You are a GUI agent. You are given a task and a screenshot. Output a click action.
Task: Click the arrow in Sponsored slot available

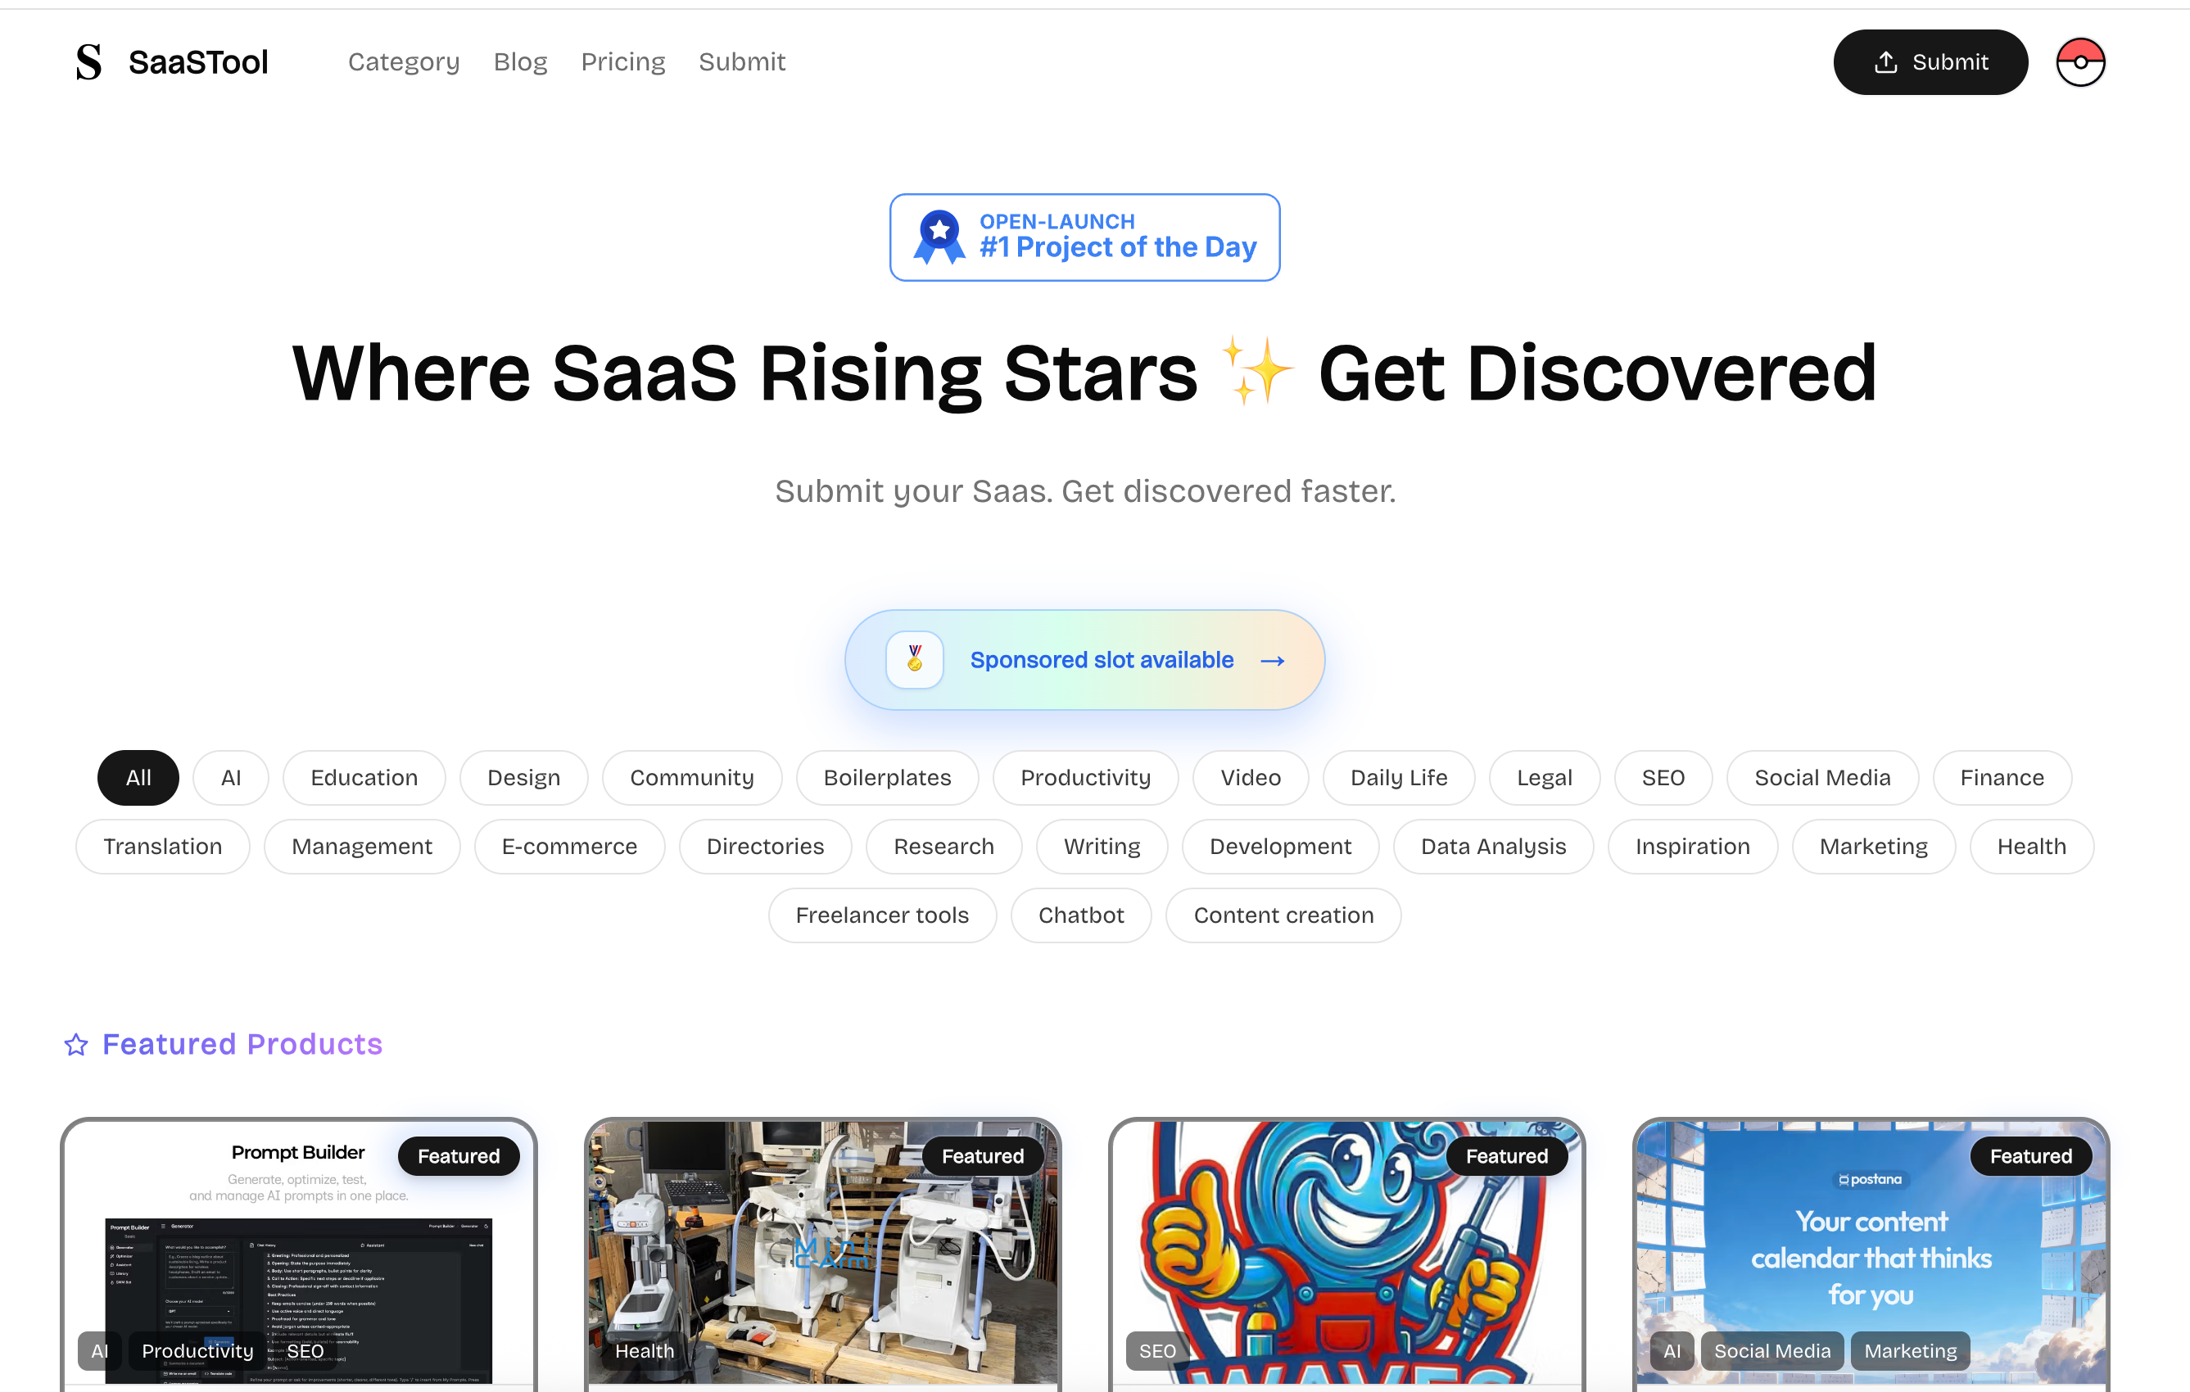(x=1273, y=660)
